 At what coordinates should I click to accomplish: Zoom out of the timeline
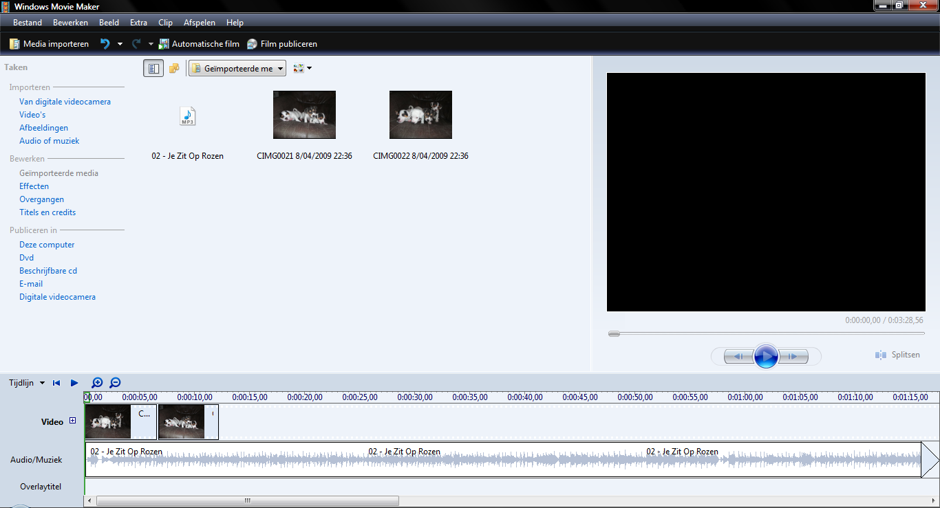[x=115, y=383]
